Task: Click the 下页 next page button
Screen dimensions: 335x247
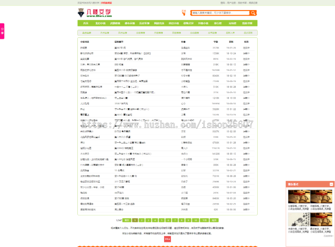Action: (204, 220)
